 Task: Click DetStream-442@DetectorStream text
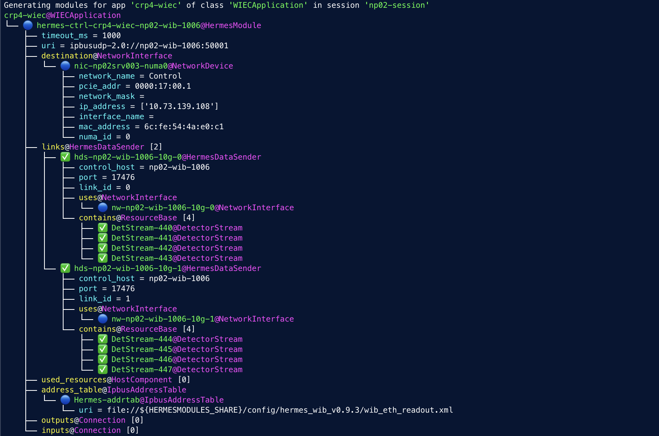177,248
